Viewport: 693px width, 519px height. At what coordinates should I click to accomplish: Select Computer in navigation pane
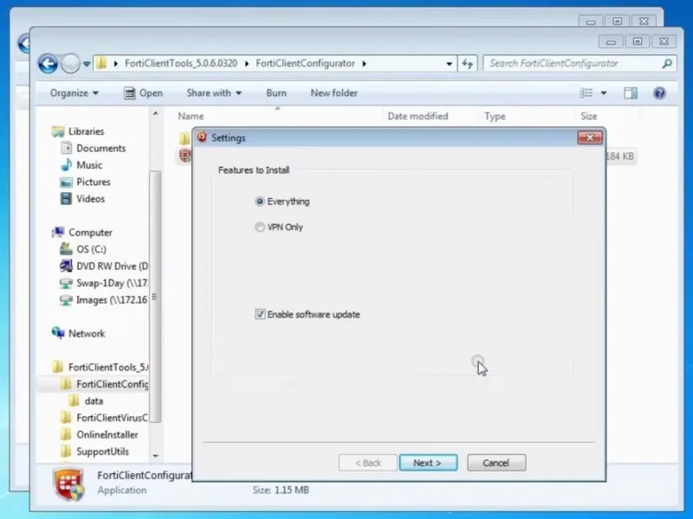point(90,232)
